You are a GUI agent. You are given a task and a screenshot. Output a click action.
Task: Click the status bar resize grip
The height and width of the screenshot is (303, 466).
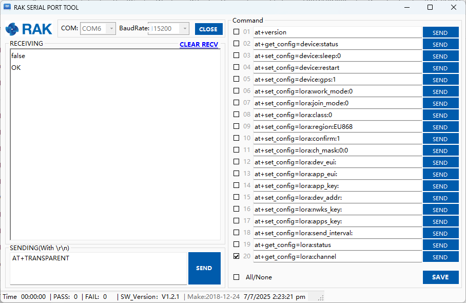pyautogui.click(x=320, y=297)
